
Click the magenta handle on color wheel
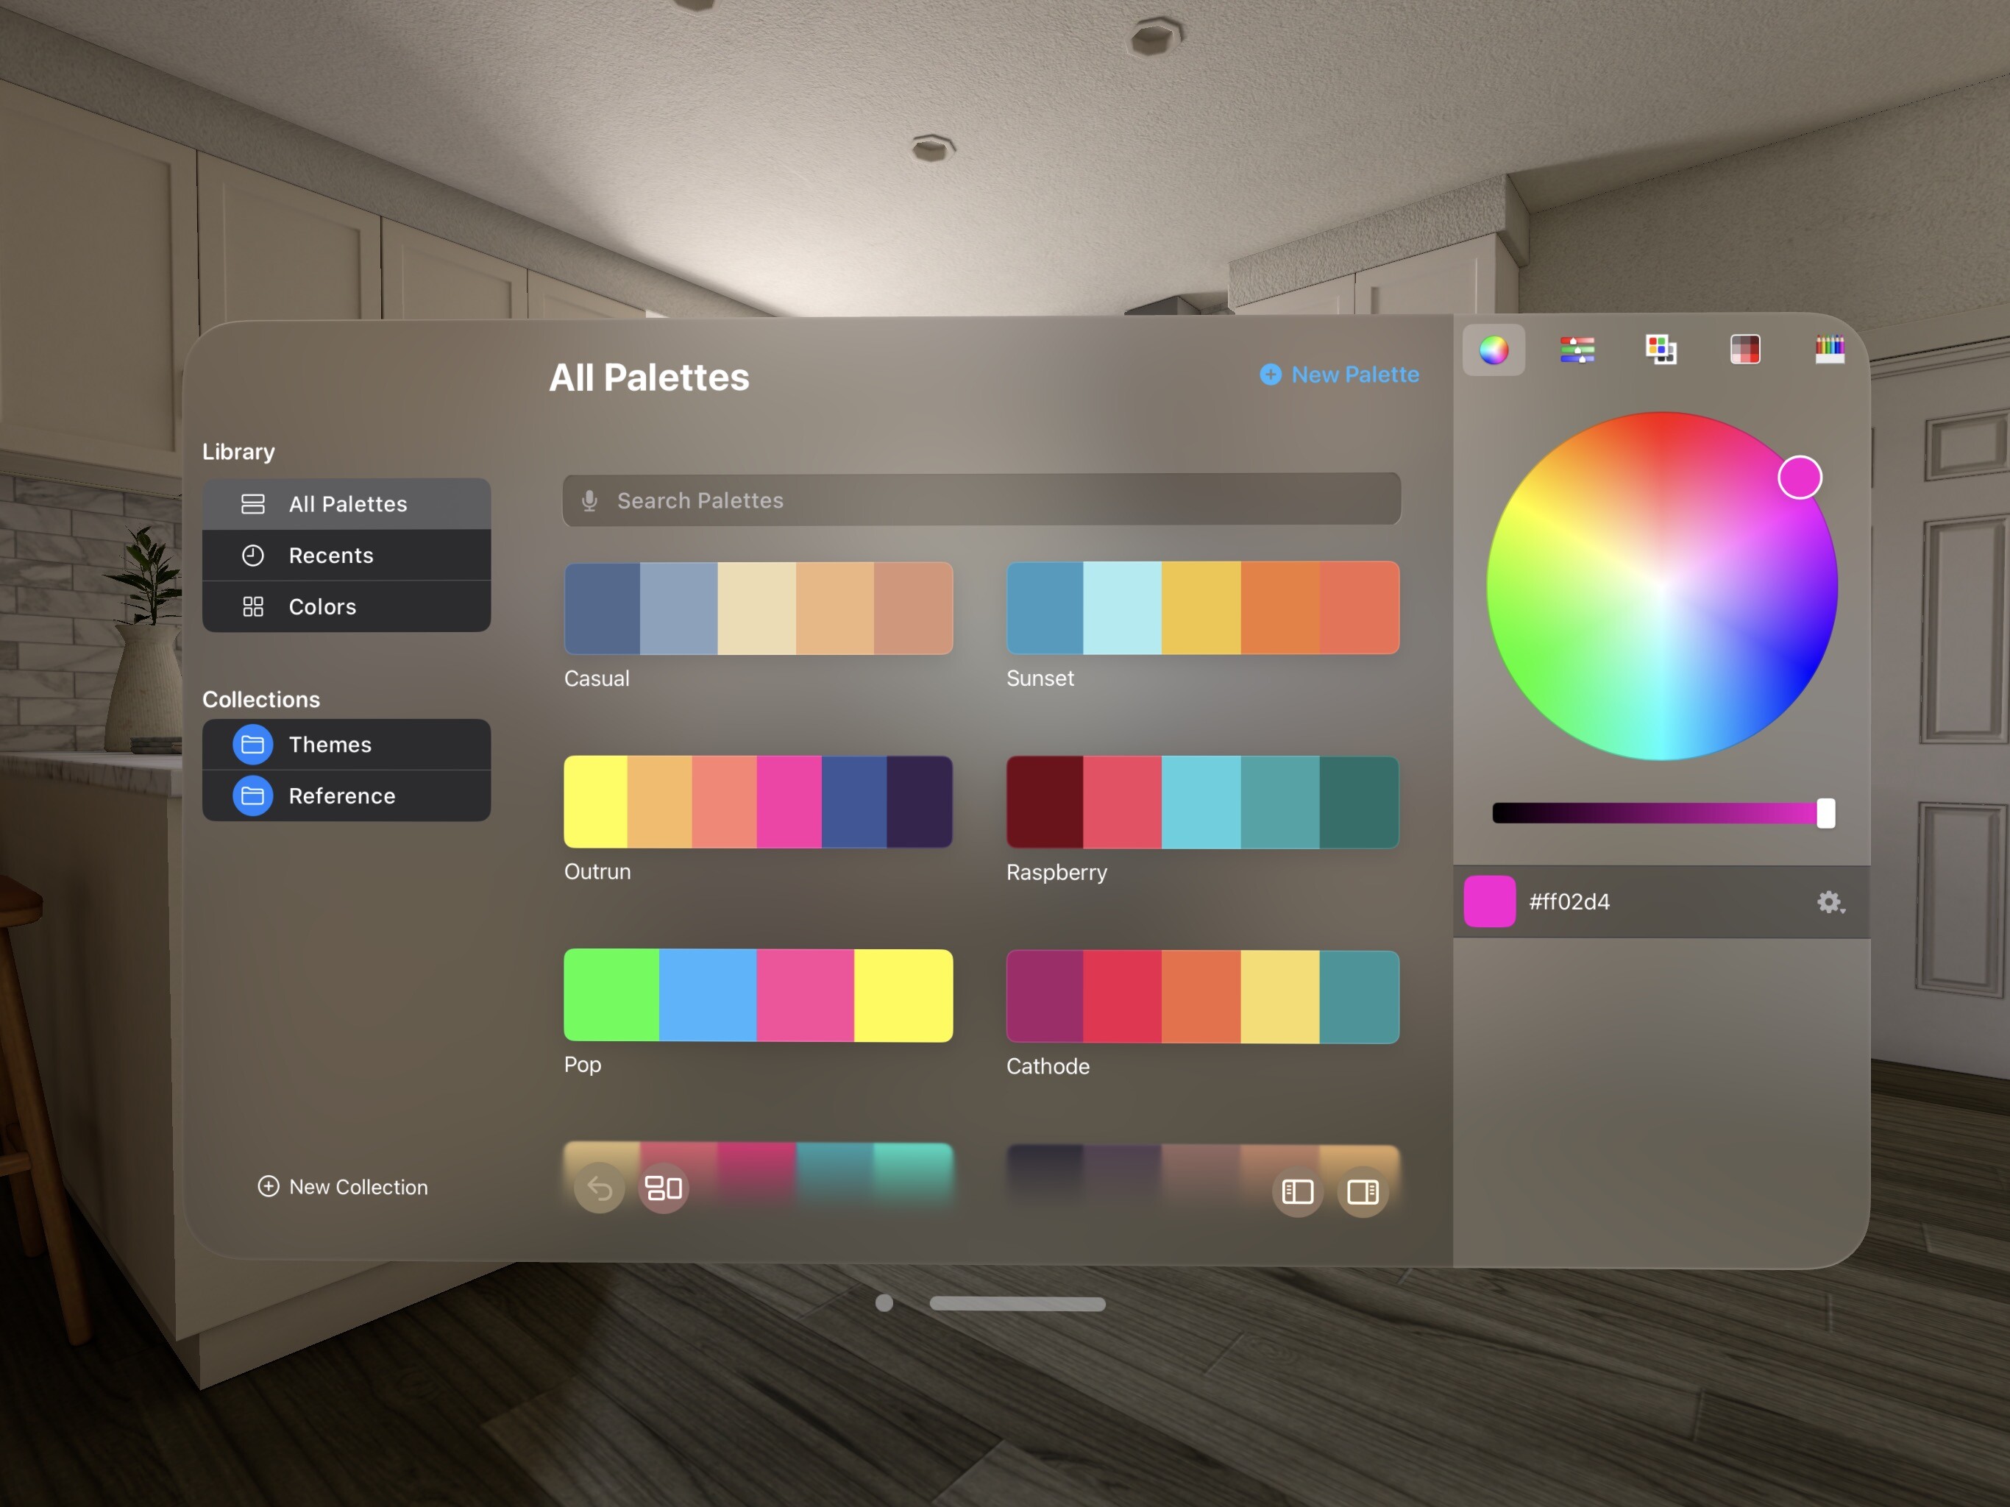tap(1800, 477)
